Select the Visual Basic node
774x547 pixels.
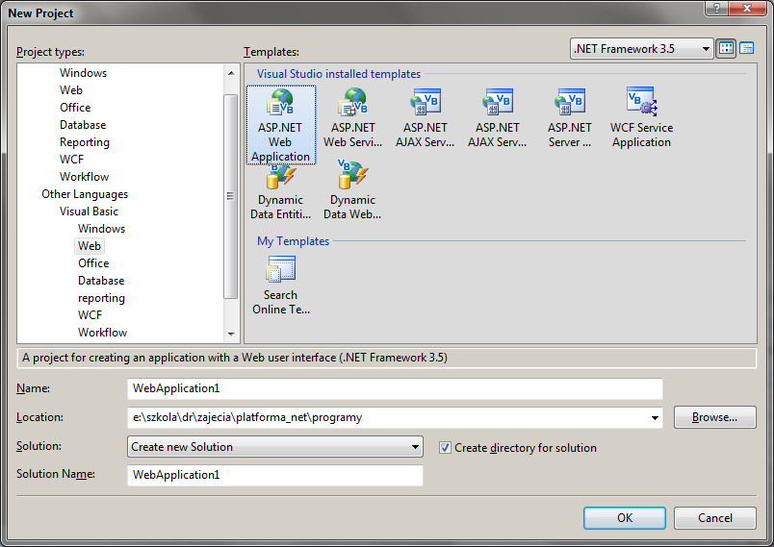(89, 211)
